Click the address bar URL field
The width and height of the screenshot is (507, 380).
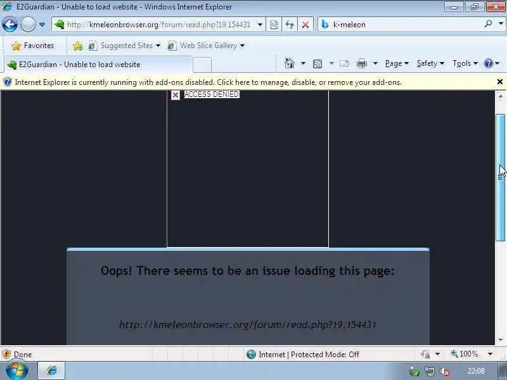pyautogui.click(x=158, y=25)
